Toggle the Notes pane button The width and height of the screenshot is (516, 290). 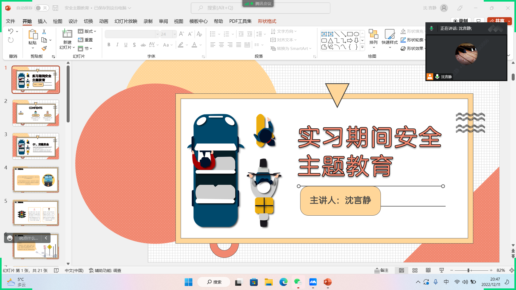pos(381,270)
